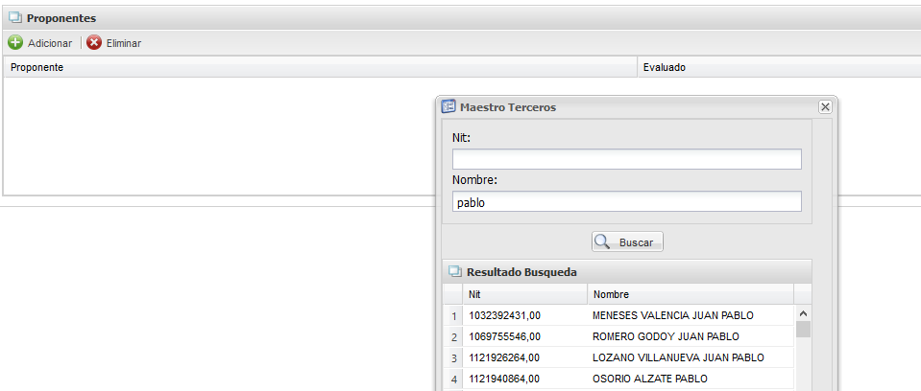
Task: Close the Maestro Terceros dialog
Action: pos(824,107)
